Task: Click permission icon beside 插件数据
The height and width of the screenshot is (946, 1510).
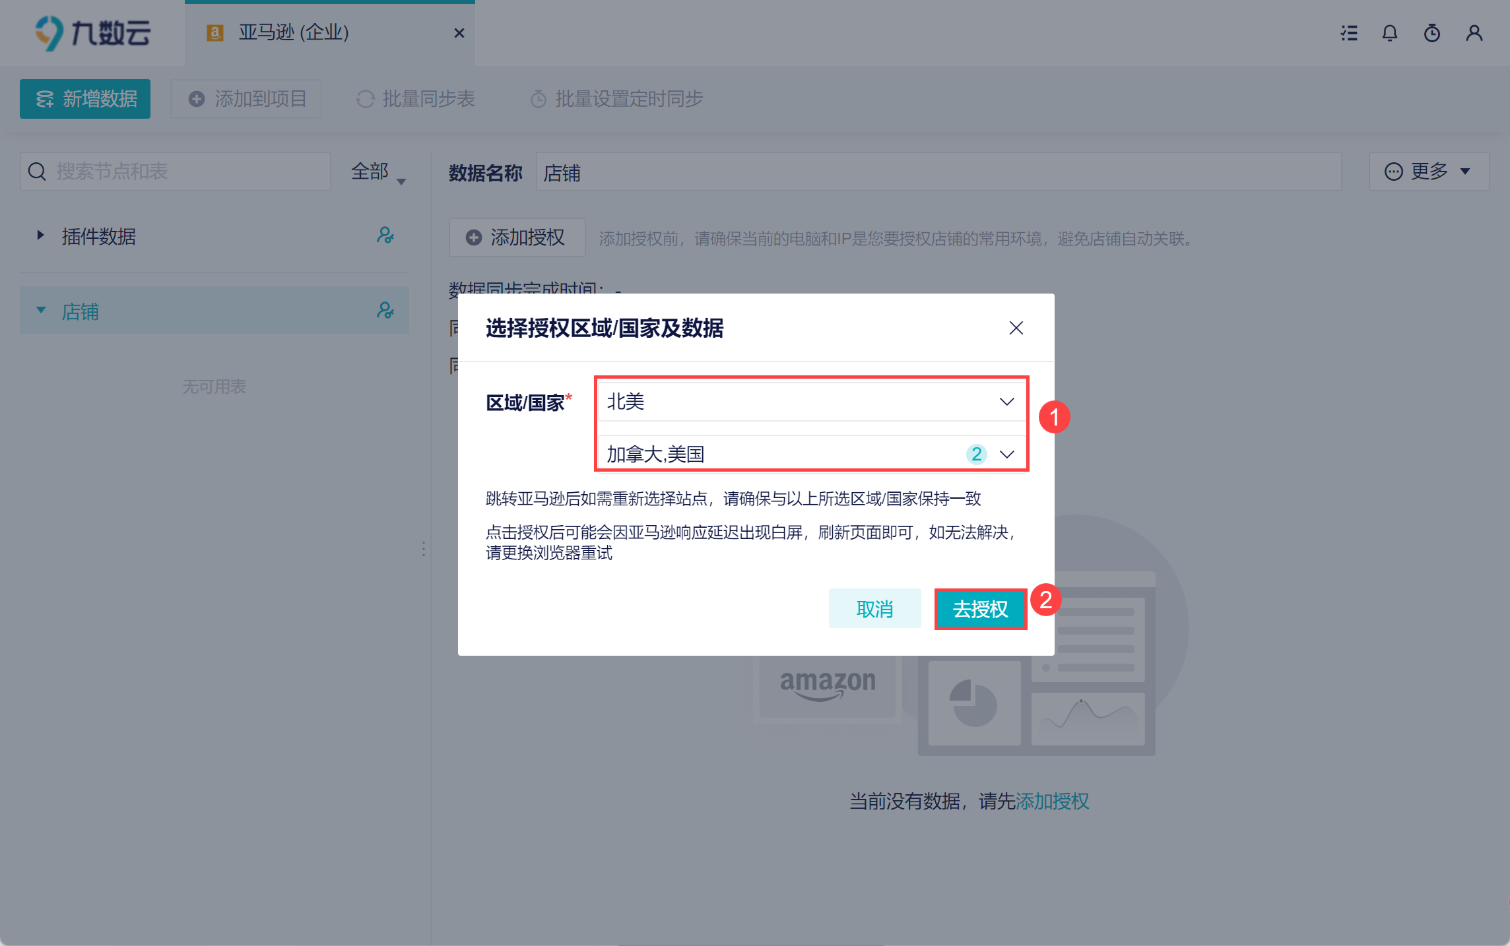Action: [385, 236]
